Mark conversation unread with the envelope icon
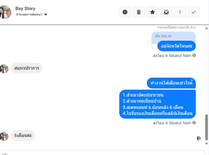 tap(166, 12)
